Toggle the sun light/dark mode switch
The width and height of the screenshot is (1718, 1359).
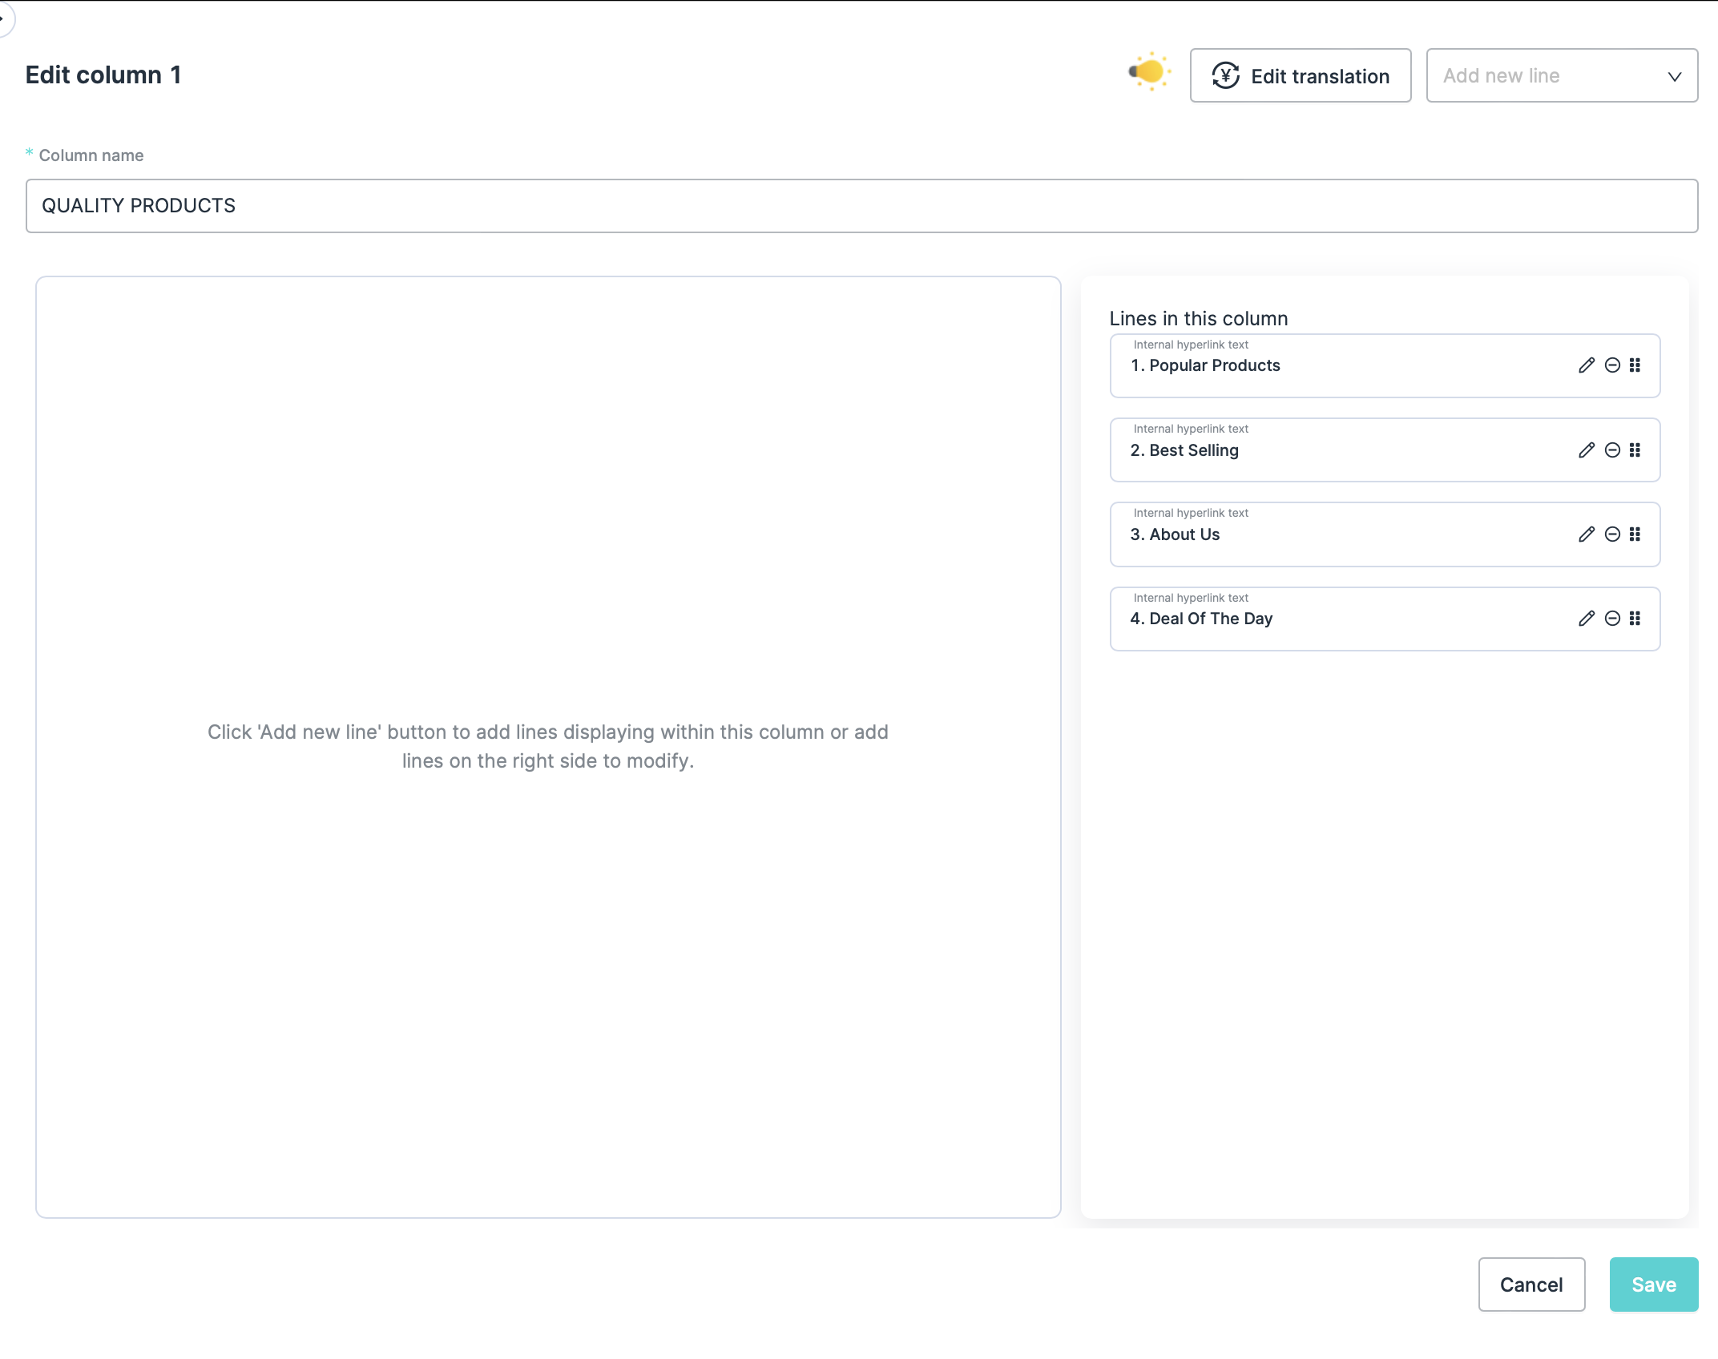point(1149,72)
